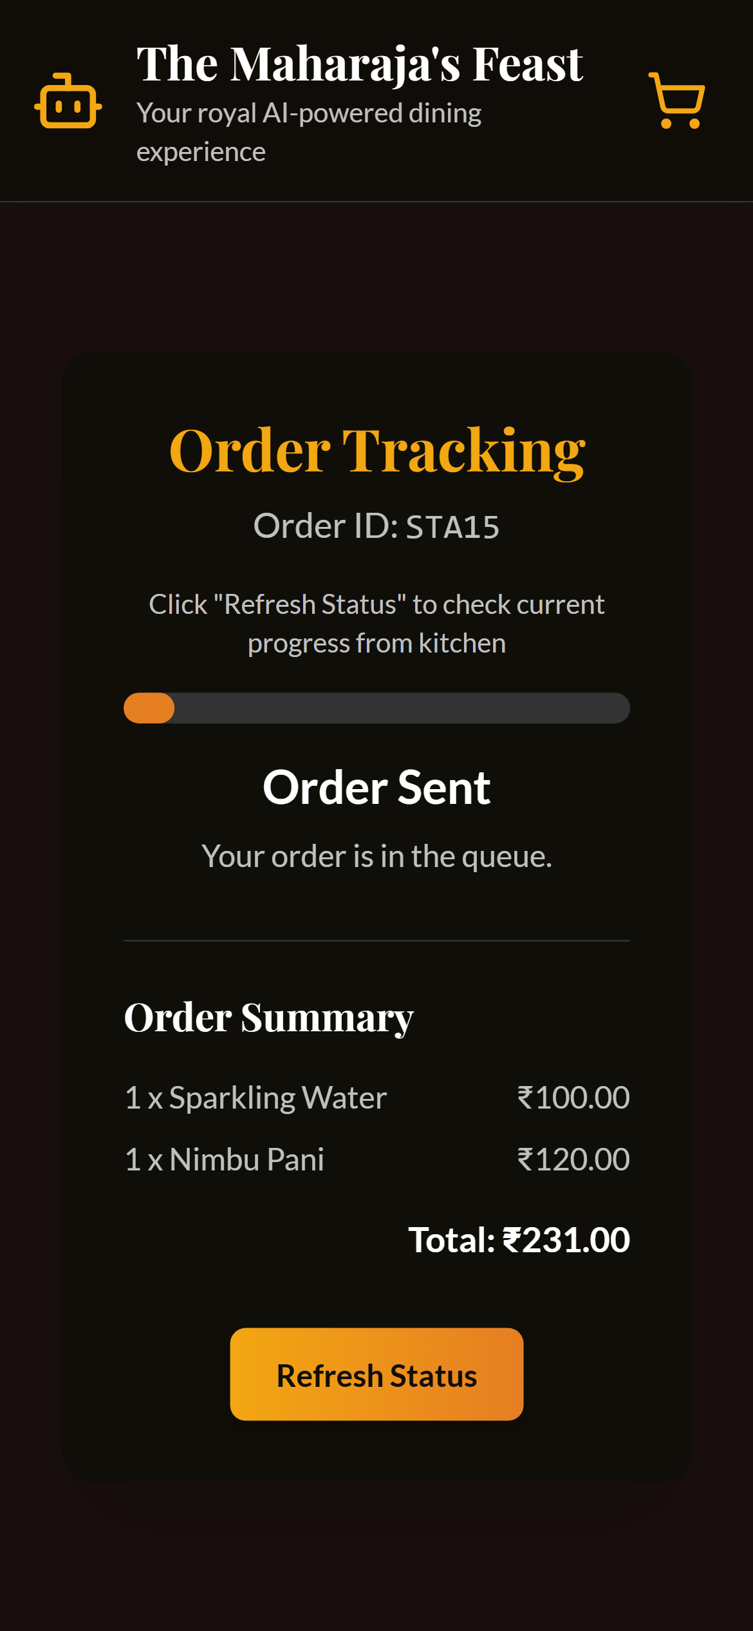
Task: Click the Order Sent status label
Action: (x=376, y=787)
